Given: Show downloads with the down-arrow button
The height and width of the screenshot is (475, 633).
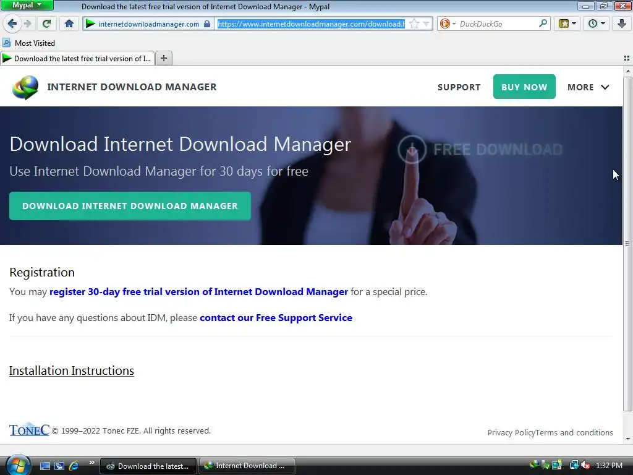Looking at the screenshot, I should click(x=622, y=24).
